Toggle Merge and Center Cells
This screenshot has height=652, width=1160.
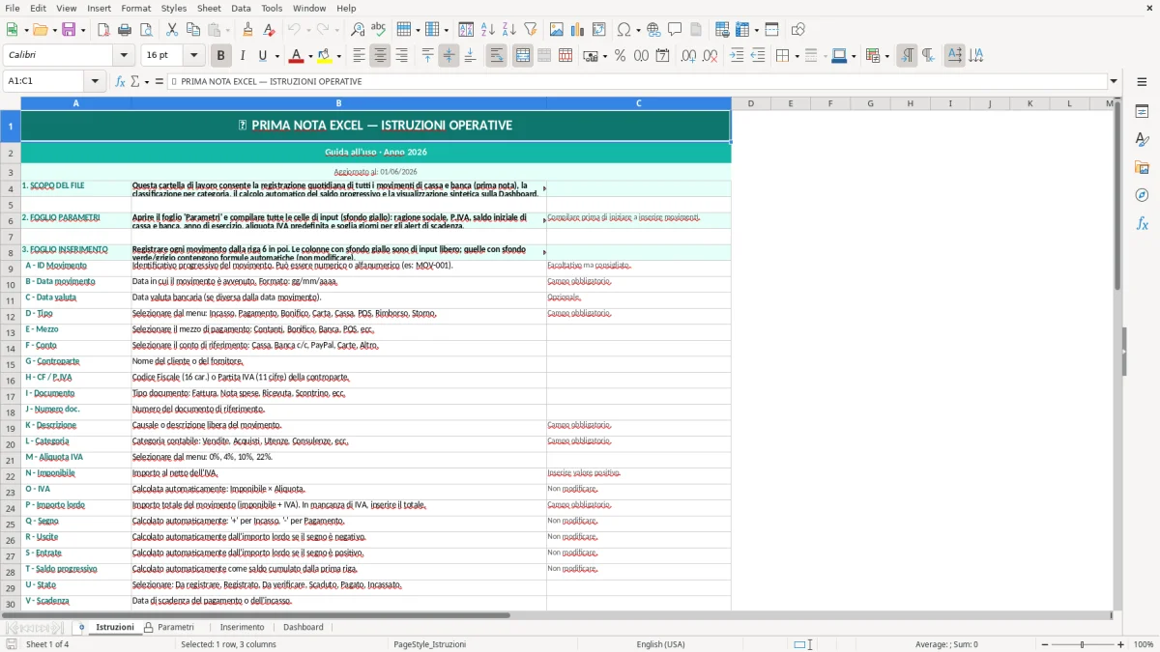click(523, 56)
